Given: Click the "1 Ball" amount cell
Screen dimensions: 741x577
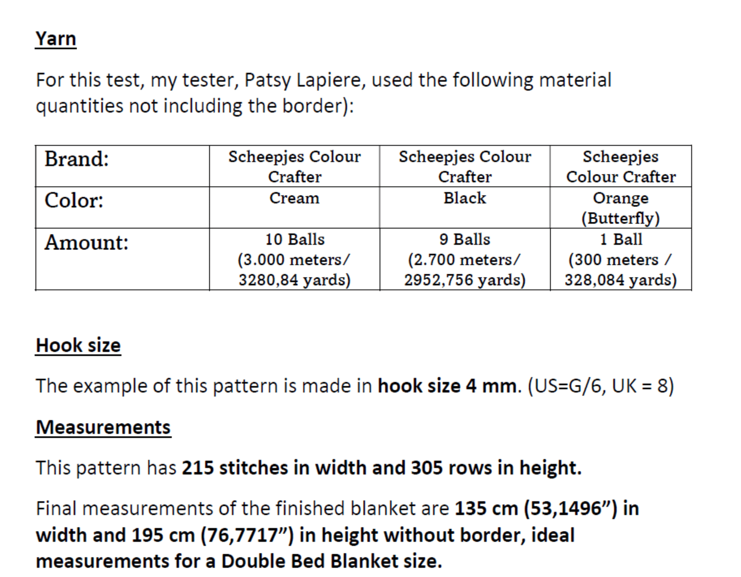Looking at the screenshot, I should click(620, 240).
